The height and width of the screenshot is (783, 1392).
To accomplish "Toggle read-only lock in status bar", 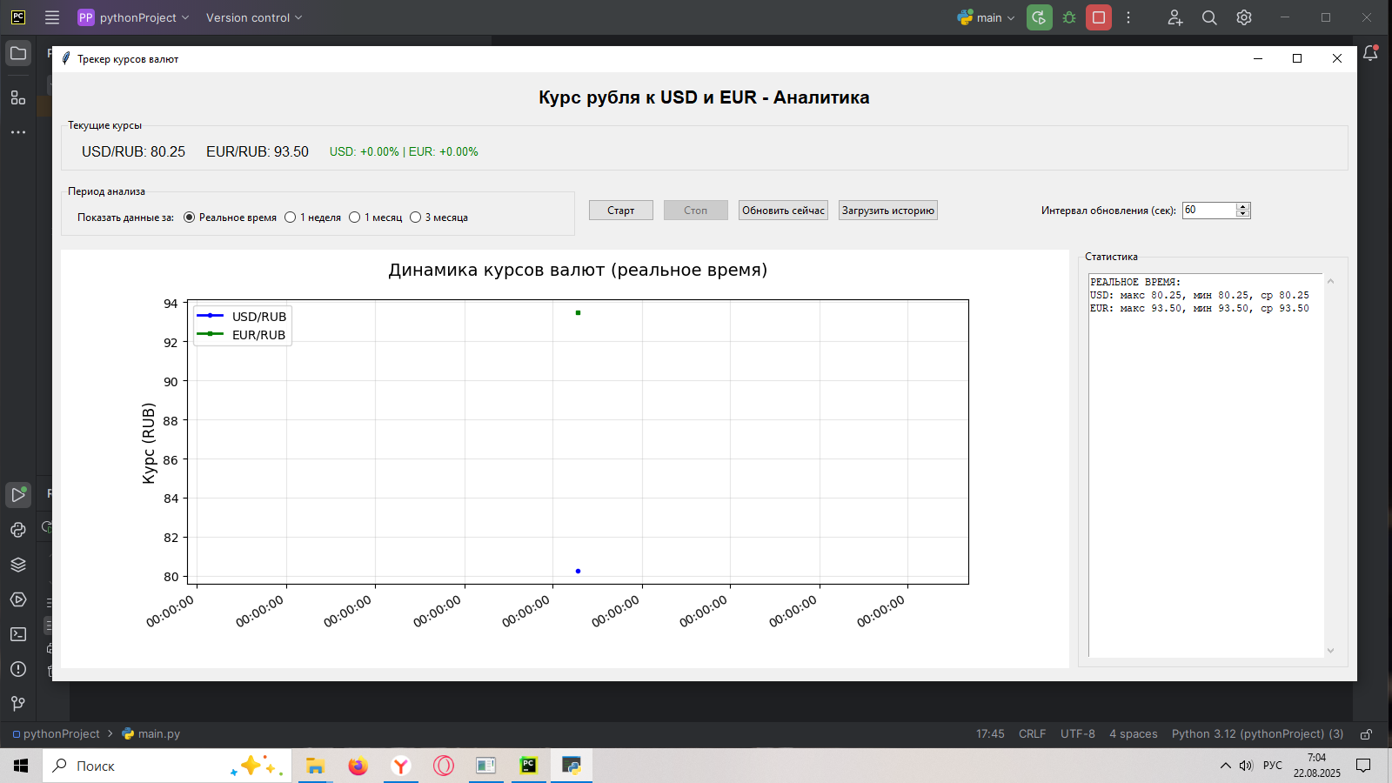I will tap(1367, 734).
